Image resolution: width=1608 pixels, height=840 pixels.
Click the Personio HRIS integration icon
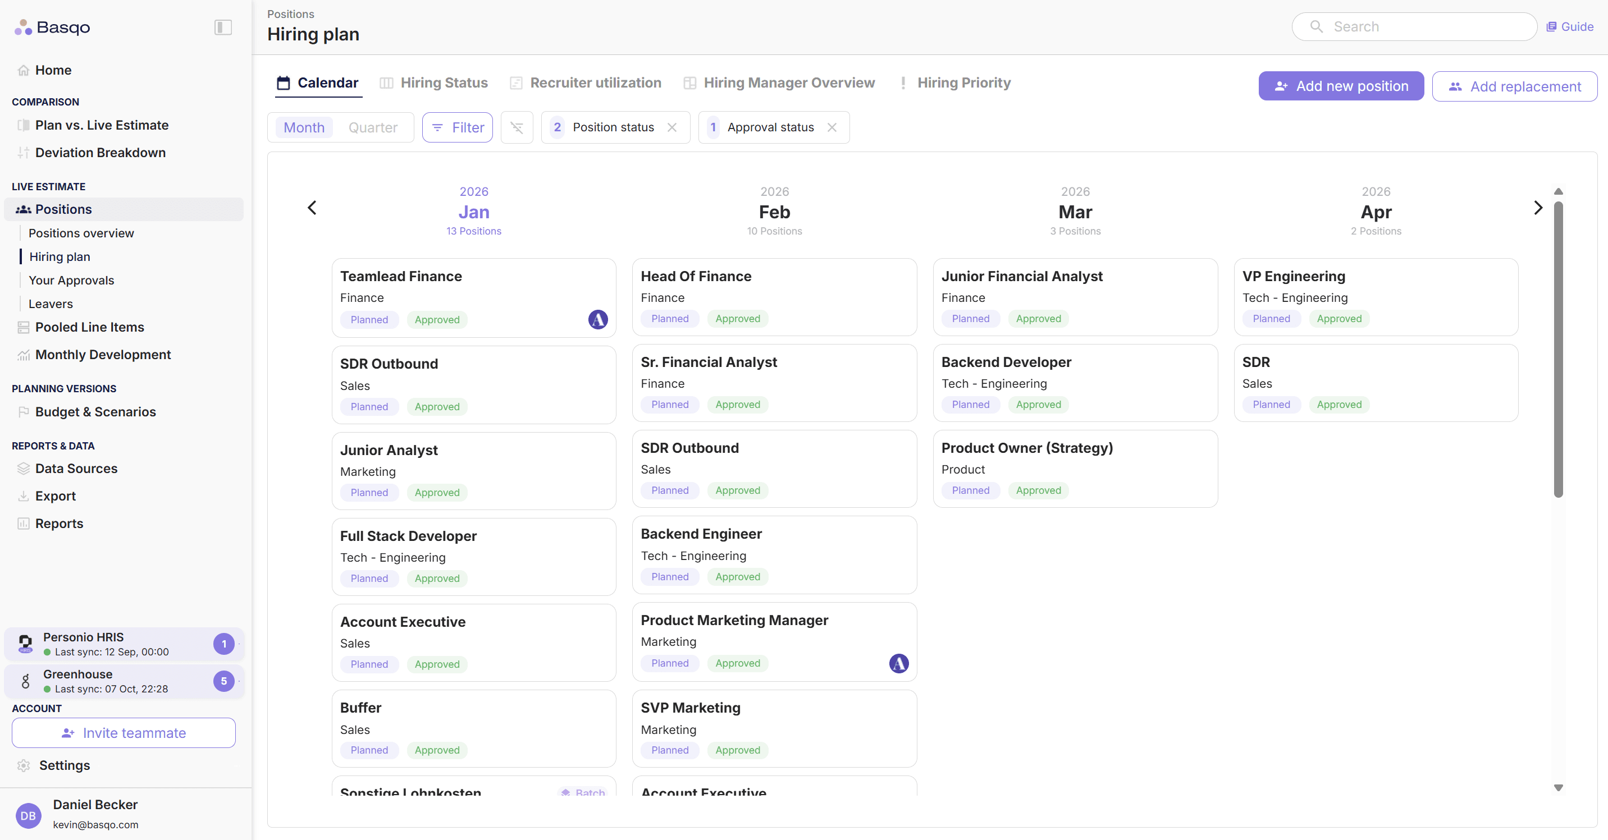point(26,644)
